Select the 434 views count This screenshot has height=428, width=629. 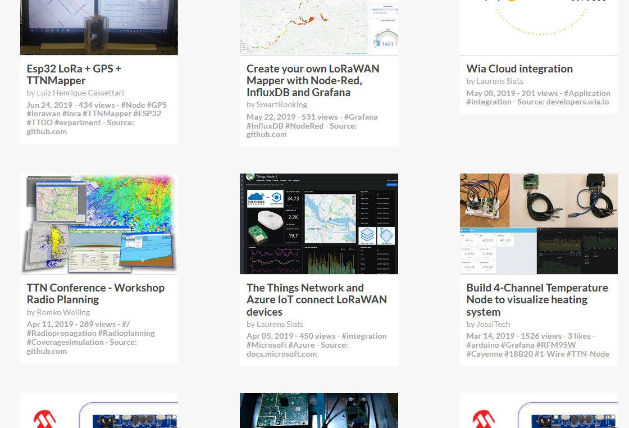point(97,105)
